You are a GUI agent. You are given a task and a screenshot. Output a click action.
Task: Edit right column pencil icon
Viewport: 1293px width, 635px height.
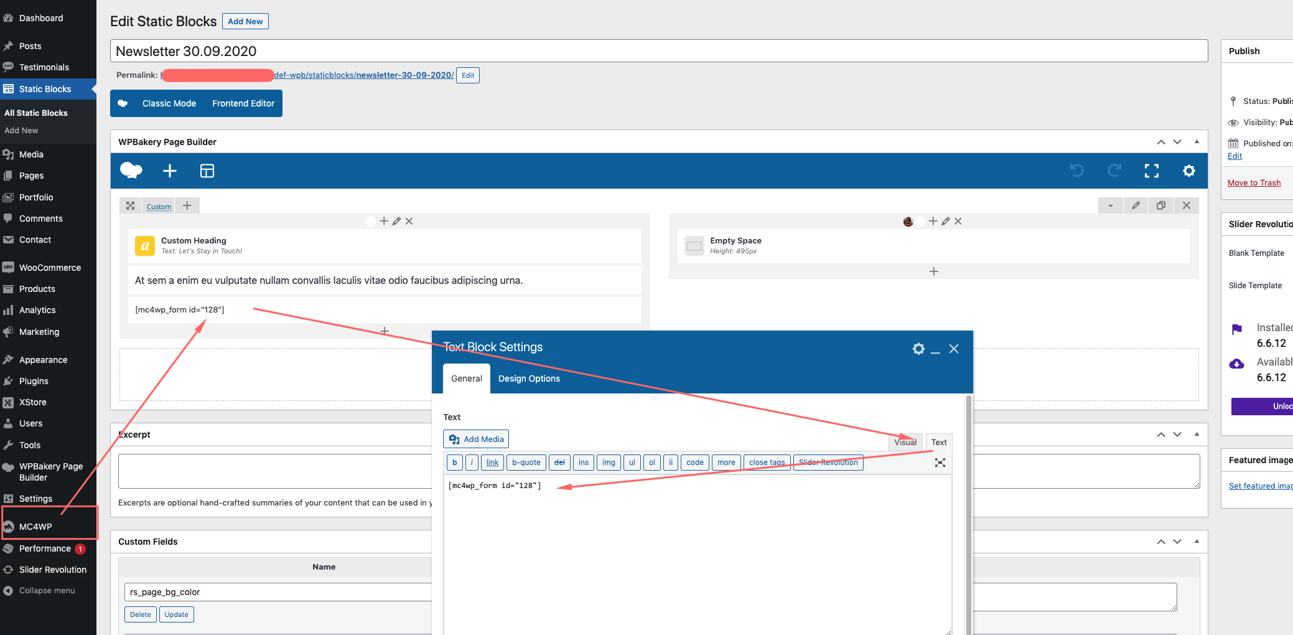(946, 221)
